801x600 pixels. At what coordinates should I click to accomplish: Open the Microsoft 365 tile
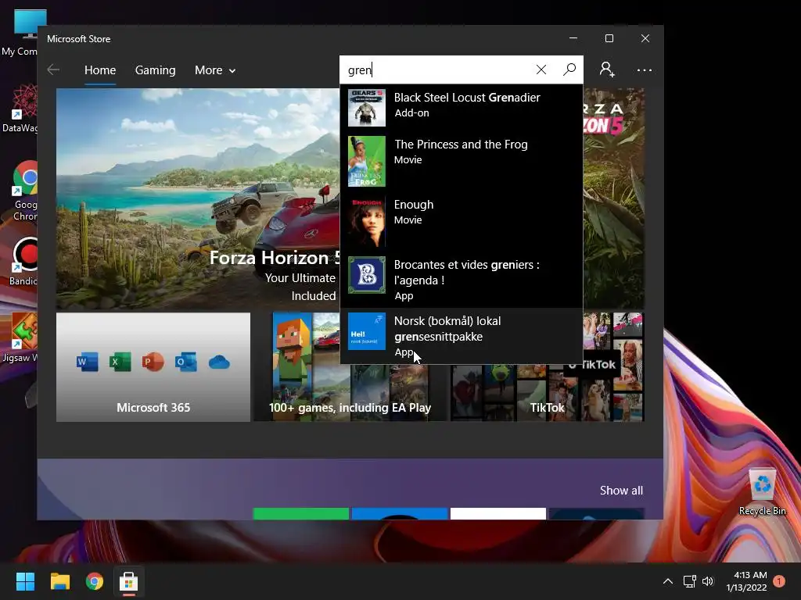tap(153, 367)
